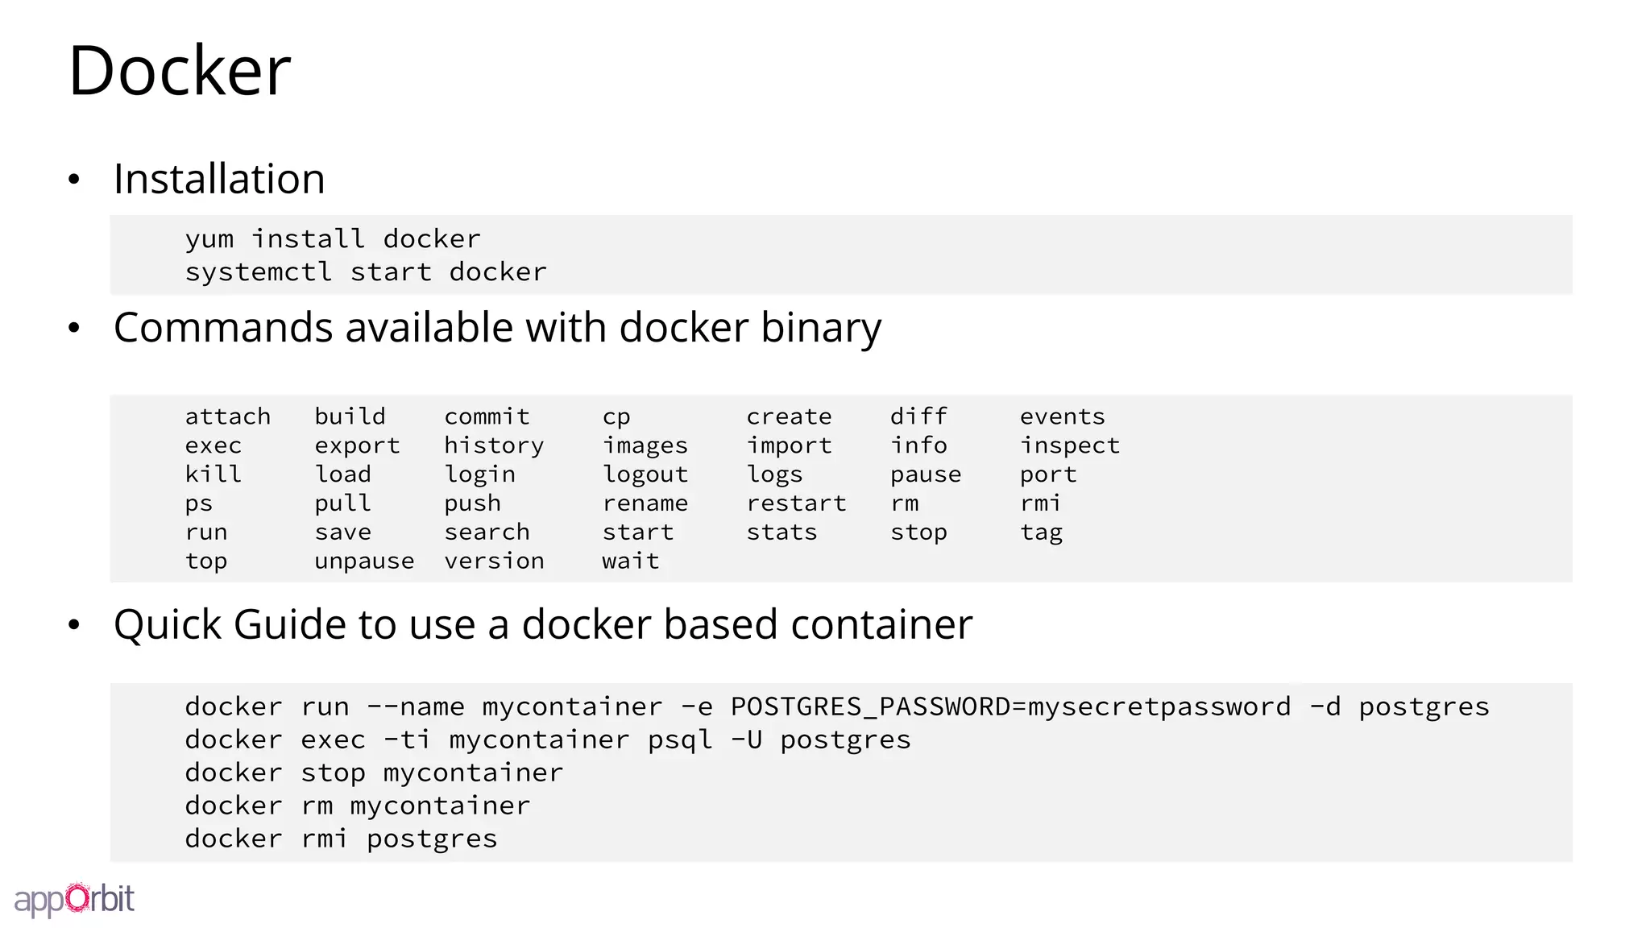Click the 'unpause' command word
Viewport: 1650px width, 928px height.
tap(364, 561)
